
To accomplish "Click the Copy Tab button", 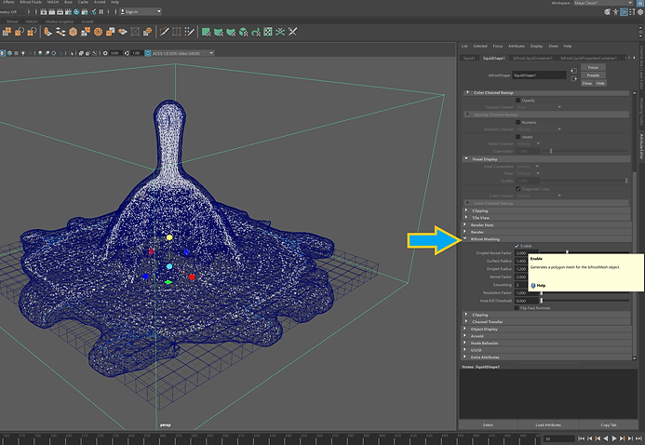I will [x=609, y=425].
